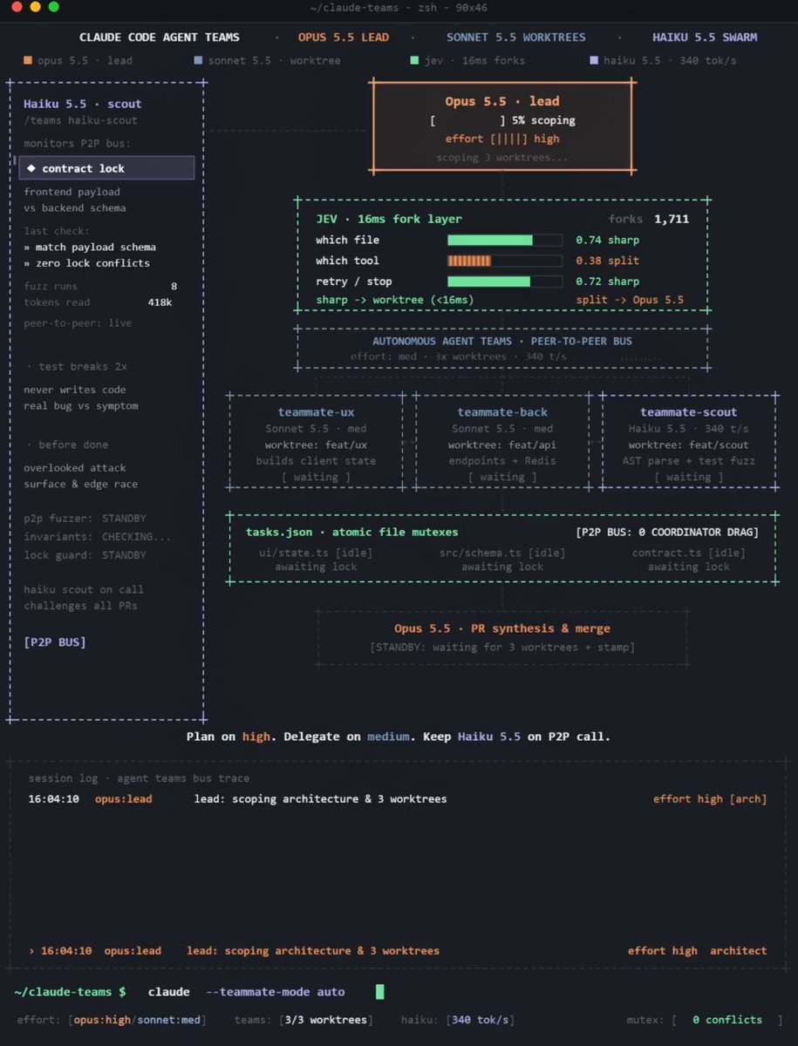Select the highlighted "contract lock" row
This screenshot has height=1046, width=798.
(x=106, y=168)
